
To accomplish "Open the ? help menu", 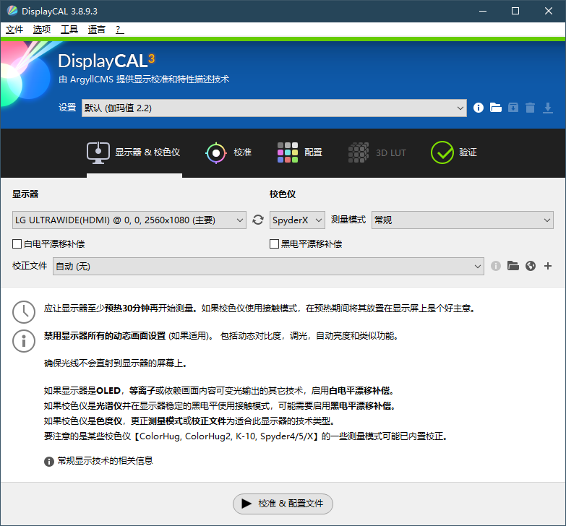I will tap(120, 30).
